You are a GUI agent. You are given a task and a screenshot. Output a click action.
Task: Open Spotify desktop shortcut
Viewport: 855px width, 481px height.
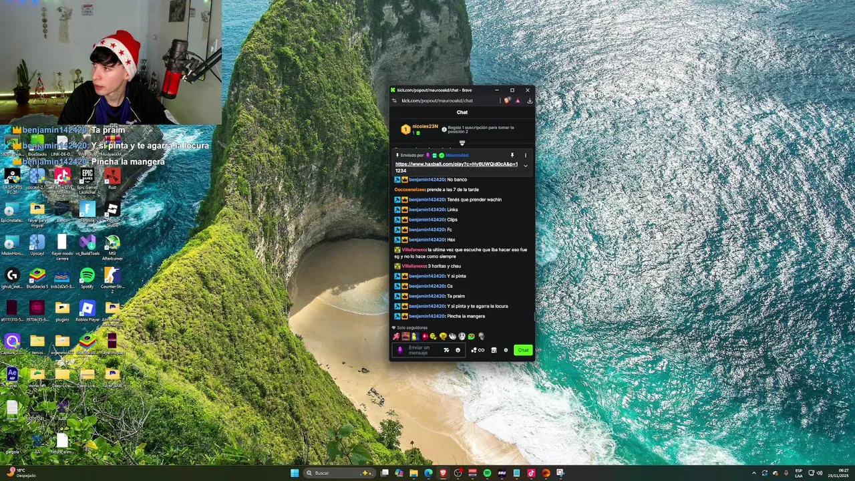pos(87,278)
